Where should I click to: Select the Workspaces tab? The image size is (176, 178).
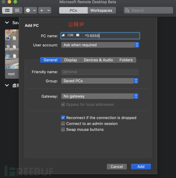[101, 10]
